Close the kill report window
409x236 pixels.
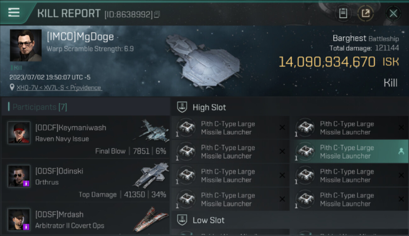(393, 14)
